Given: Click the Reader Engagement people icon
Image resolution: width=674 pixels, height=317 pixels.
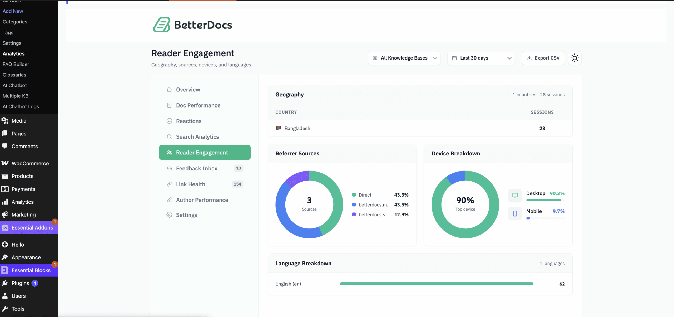Looking at the screenshot, I should point(169,153).
